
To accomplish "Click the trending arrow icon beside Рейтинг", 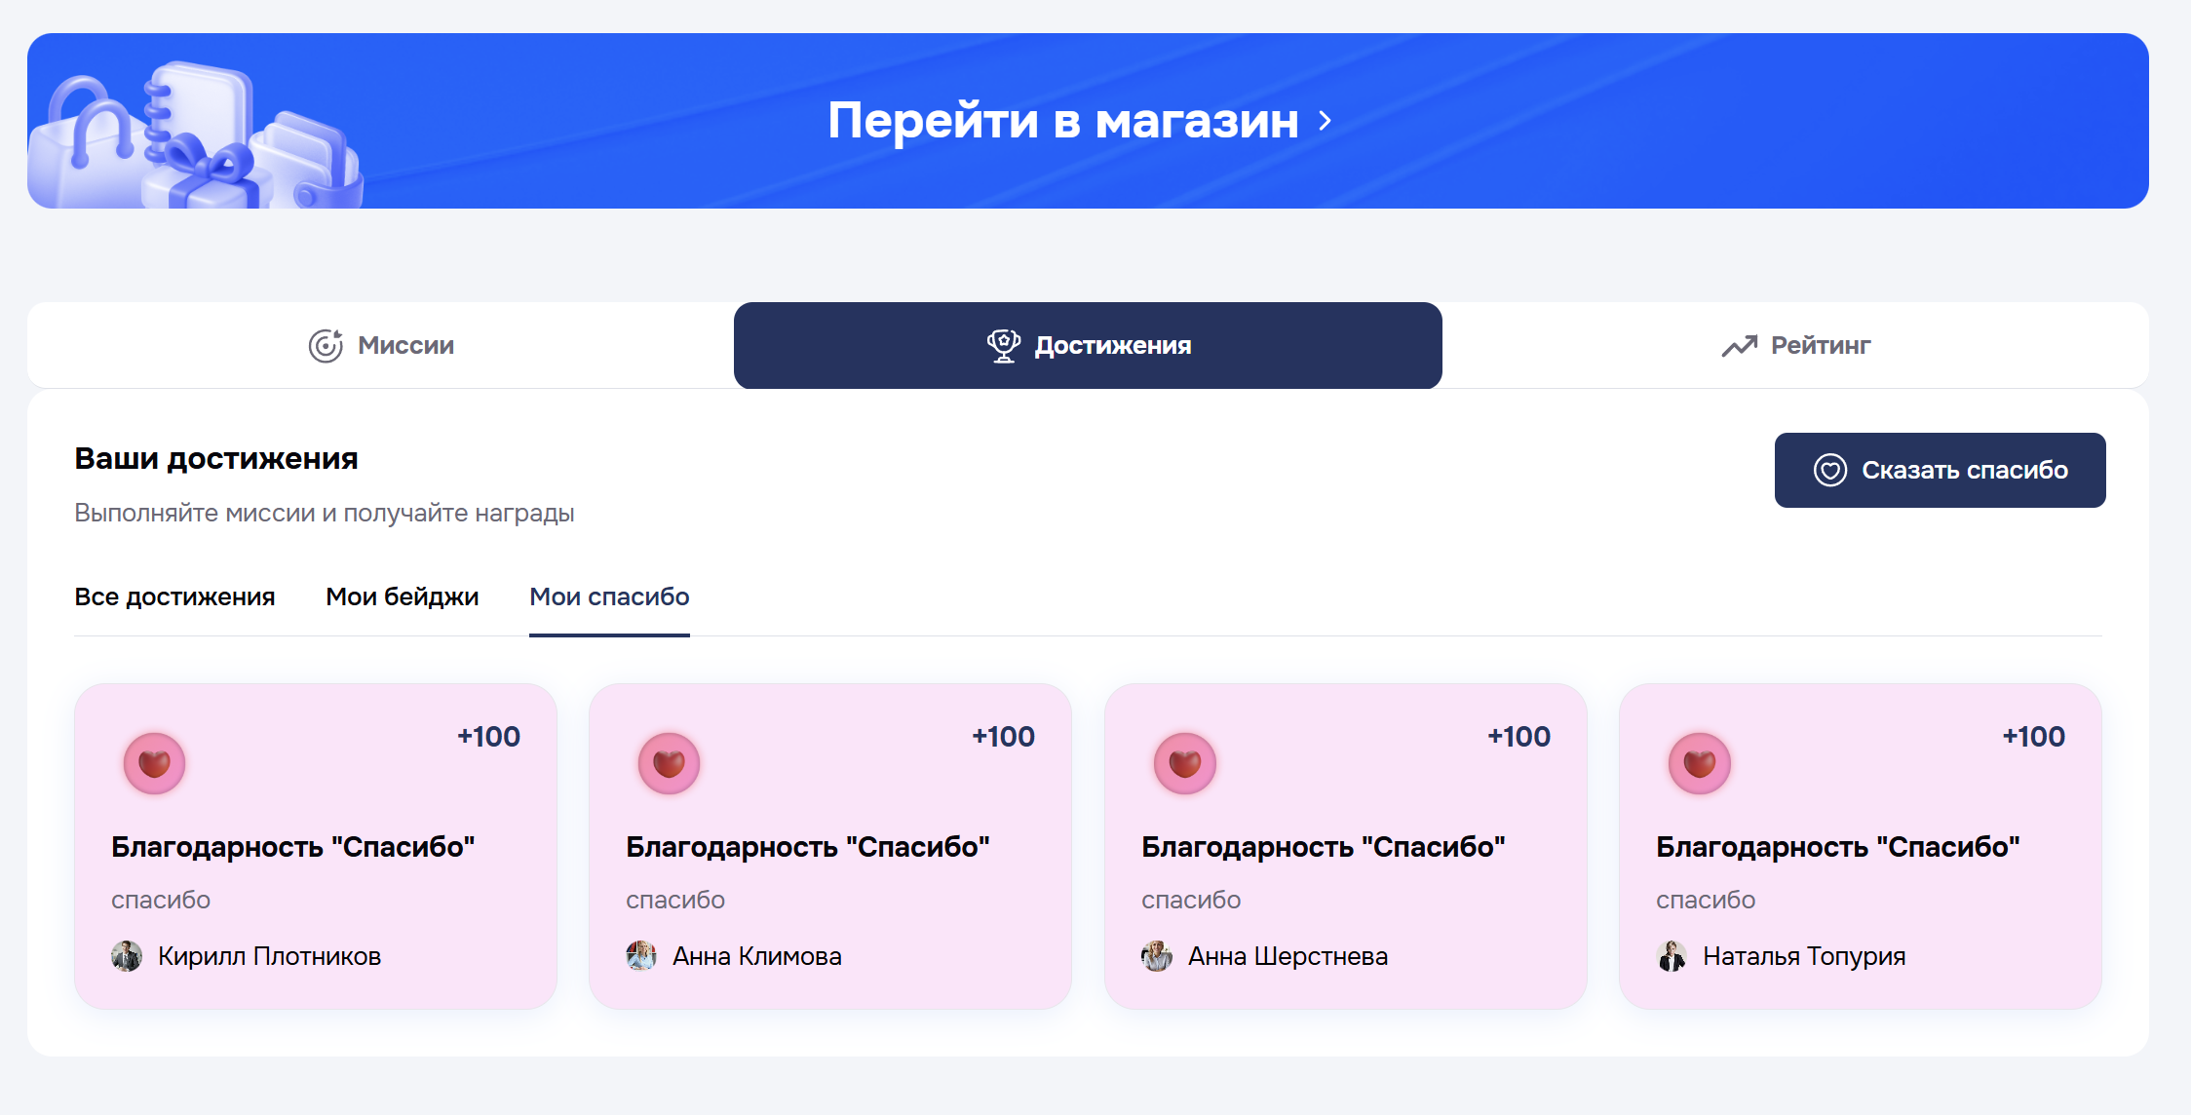I will (1739, 346).
